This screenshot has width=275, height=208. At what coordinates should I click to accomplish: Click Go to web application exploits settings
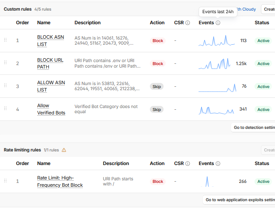pyautogui.click(x=239, y=199)
